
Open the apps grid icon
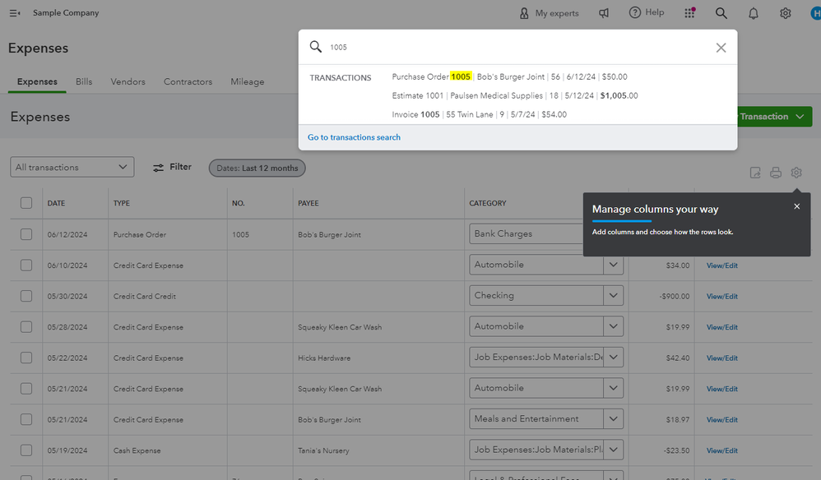point(689,13)
